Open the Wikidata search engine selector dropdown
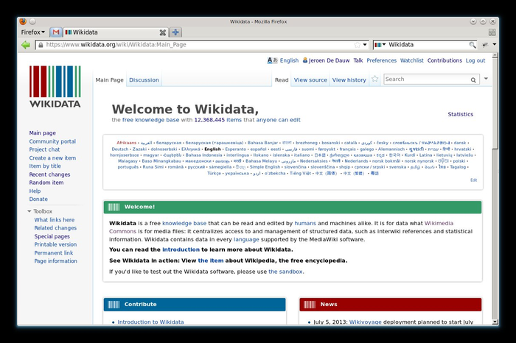 [x=380, y=45]
